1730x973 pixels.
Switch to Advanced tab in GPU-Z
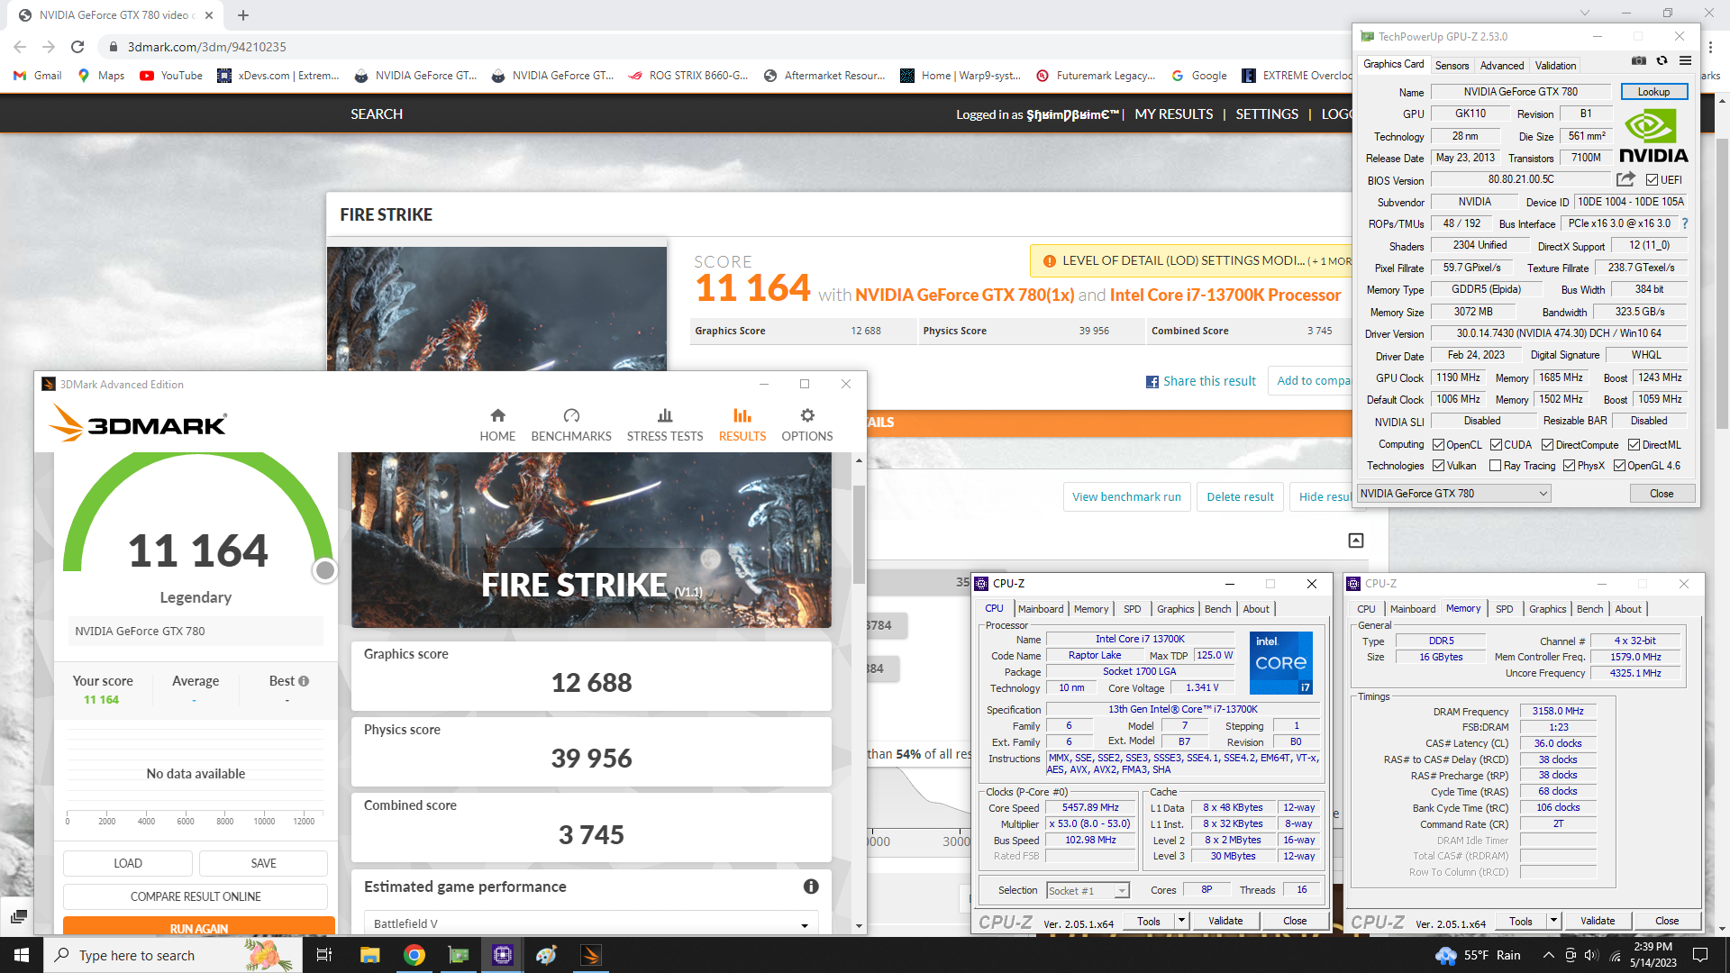pos(1502,66)
